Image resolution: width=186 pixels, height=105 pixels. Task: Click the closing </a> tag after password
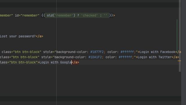pyautogui.click(x=40, y=36)
